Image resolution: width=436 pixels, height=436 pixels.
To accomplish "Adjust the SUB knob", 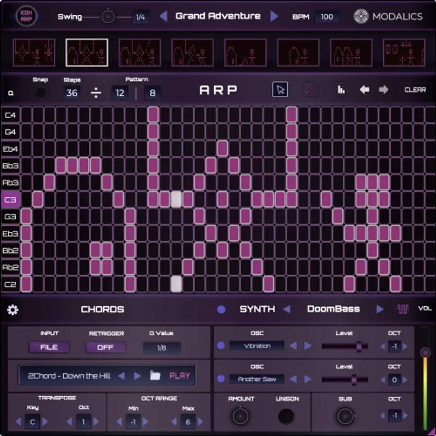I will [x=345, y=416].
